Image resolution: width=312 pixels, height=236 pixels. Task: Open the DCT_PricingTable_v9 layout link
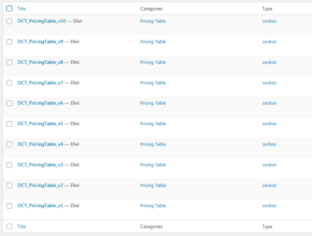pyautogui.click(x=40, y=42)
